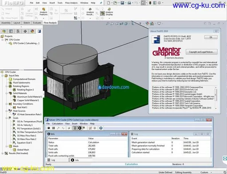Image resolution: width=227 pixels, height=174 pixels.
Task: Select the Log tab at solver bottom
Action: tap(51, 160)
